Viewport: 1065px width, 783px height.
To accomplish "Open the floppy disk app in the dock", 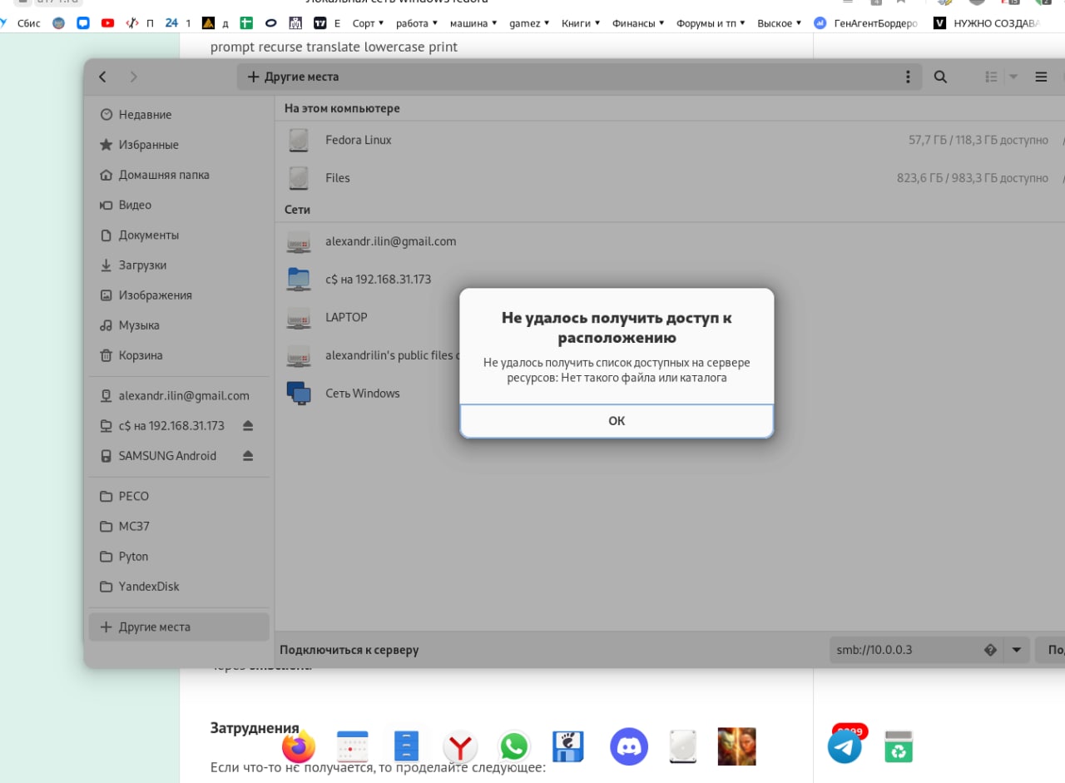I will [568, 746].
